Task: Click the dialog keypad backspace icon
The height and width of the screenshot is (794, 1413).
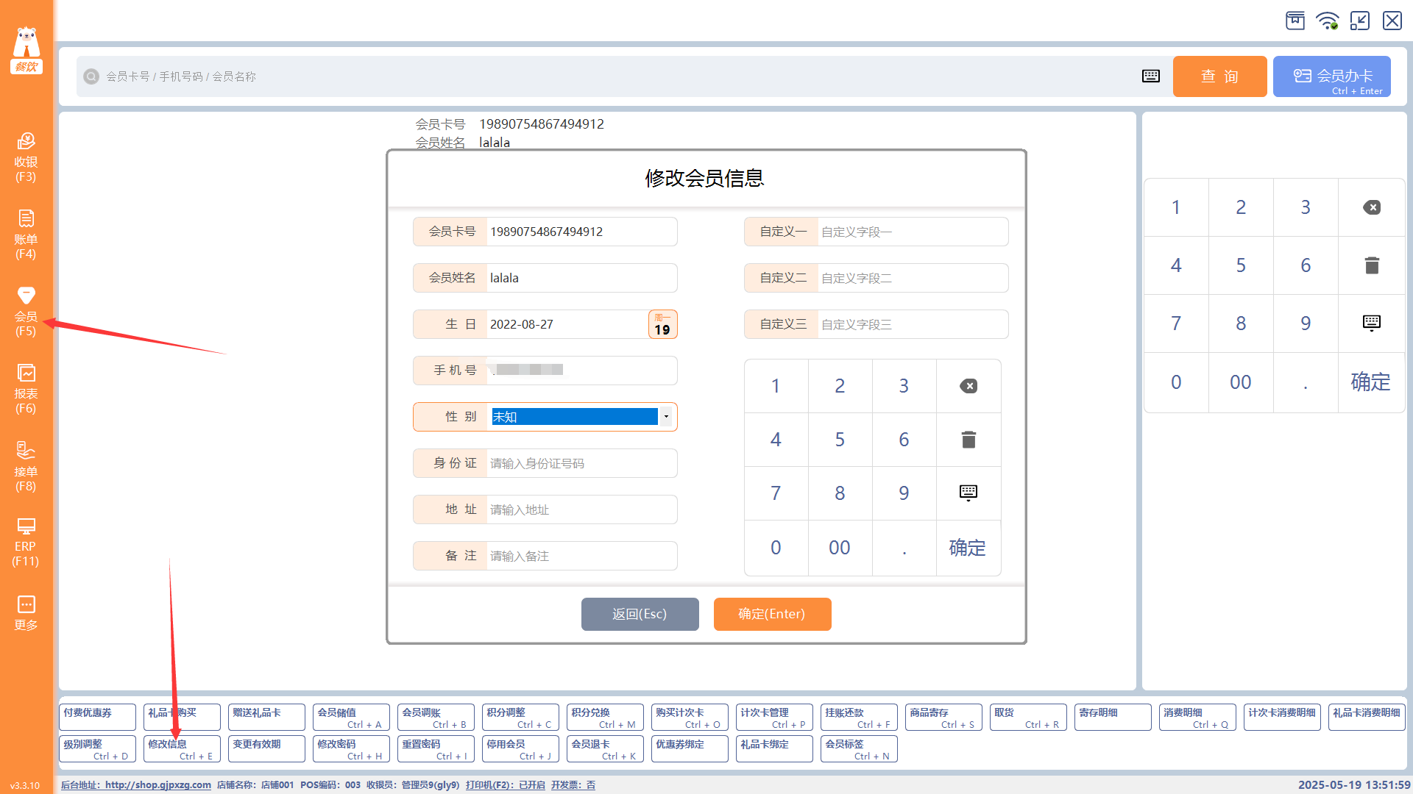Action: (968, 386)
